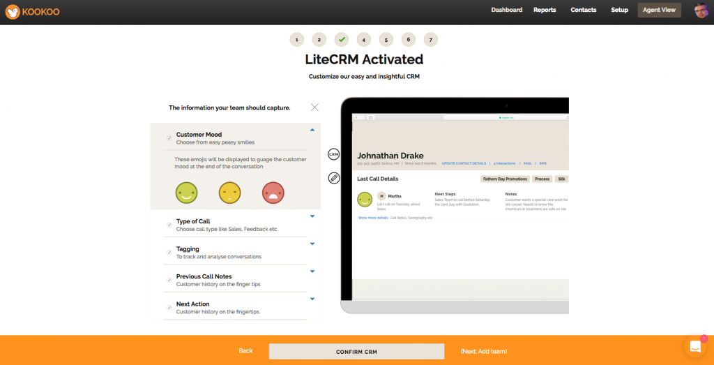Click Show more details in preview
The width and height of the screenshot is (714, 365).
click(x=373, y=218)
